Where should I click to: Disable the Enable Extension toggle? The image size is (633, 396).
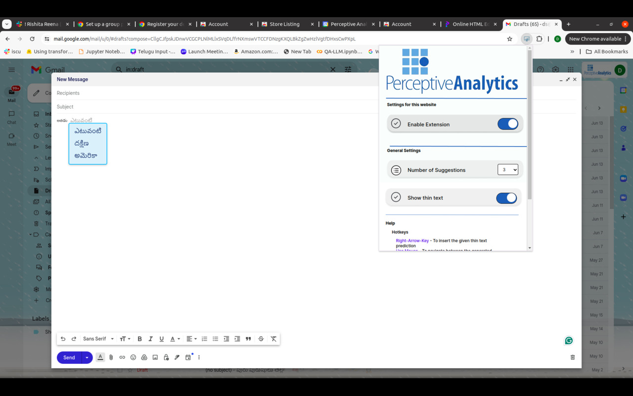point(508,124)
